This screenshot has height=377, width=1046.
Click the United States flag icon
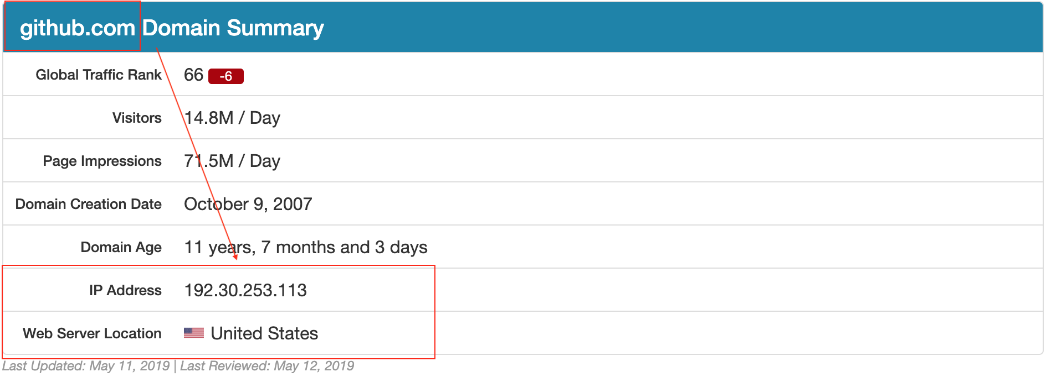pos(194,333)
